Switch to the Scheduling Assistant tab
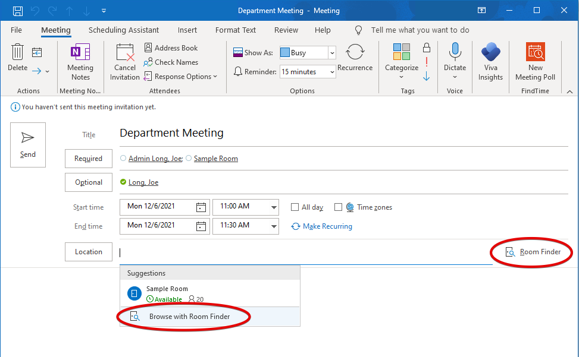This screenshot has width=579, height=357. [x=124, y=30]
